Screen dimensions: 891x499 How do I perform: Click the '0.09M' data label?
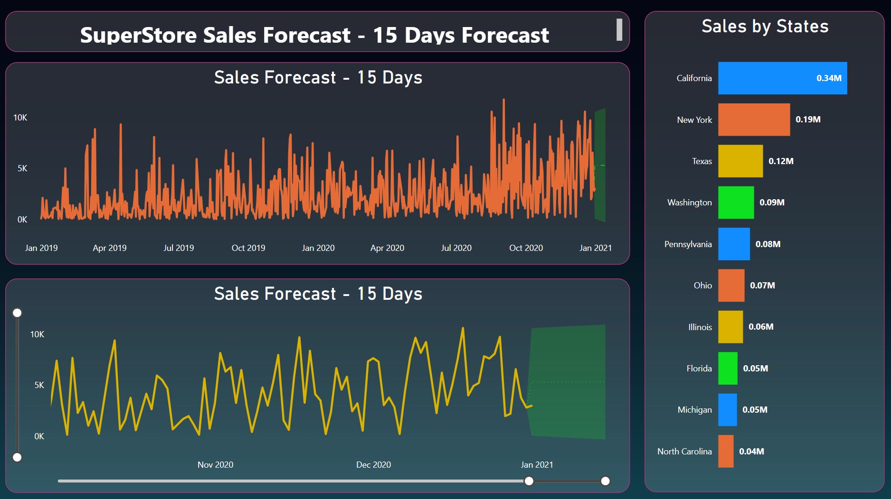click(772, 203)
